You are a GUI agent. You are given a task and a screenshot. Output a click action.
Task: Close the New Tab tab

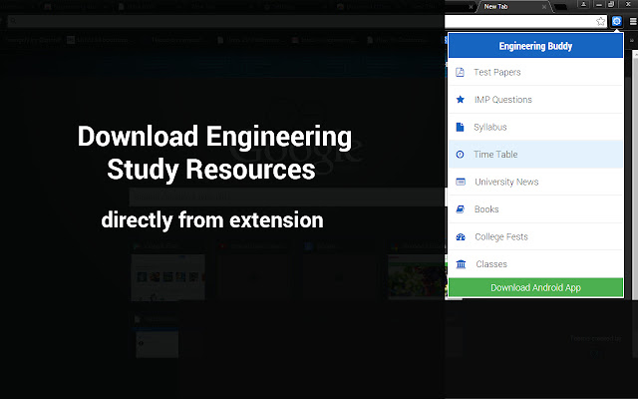[x=544, y=7]
